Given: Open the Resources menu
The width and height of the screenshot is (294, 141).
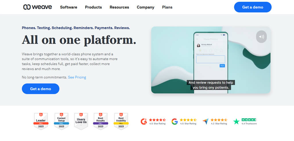Looking at the screenshot, I should [x=119, y=7].
